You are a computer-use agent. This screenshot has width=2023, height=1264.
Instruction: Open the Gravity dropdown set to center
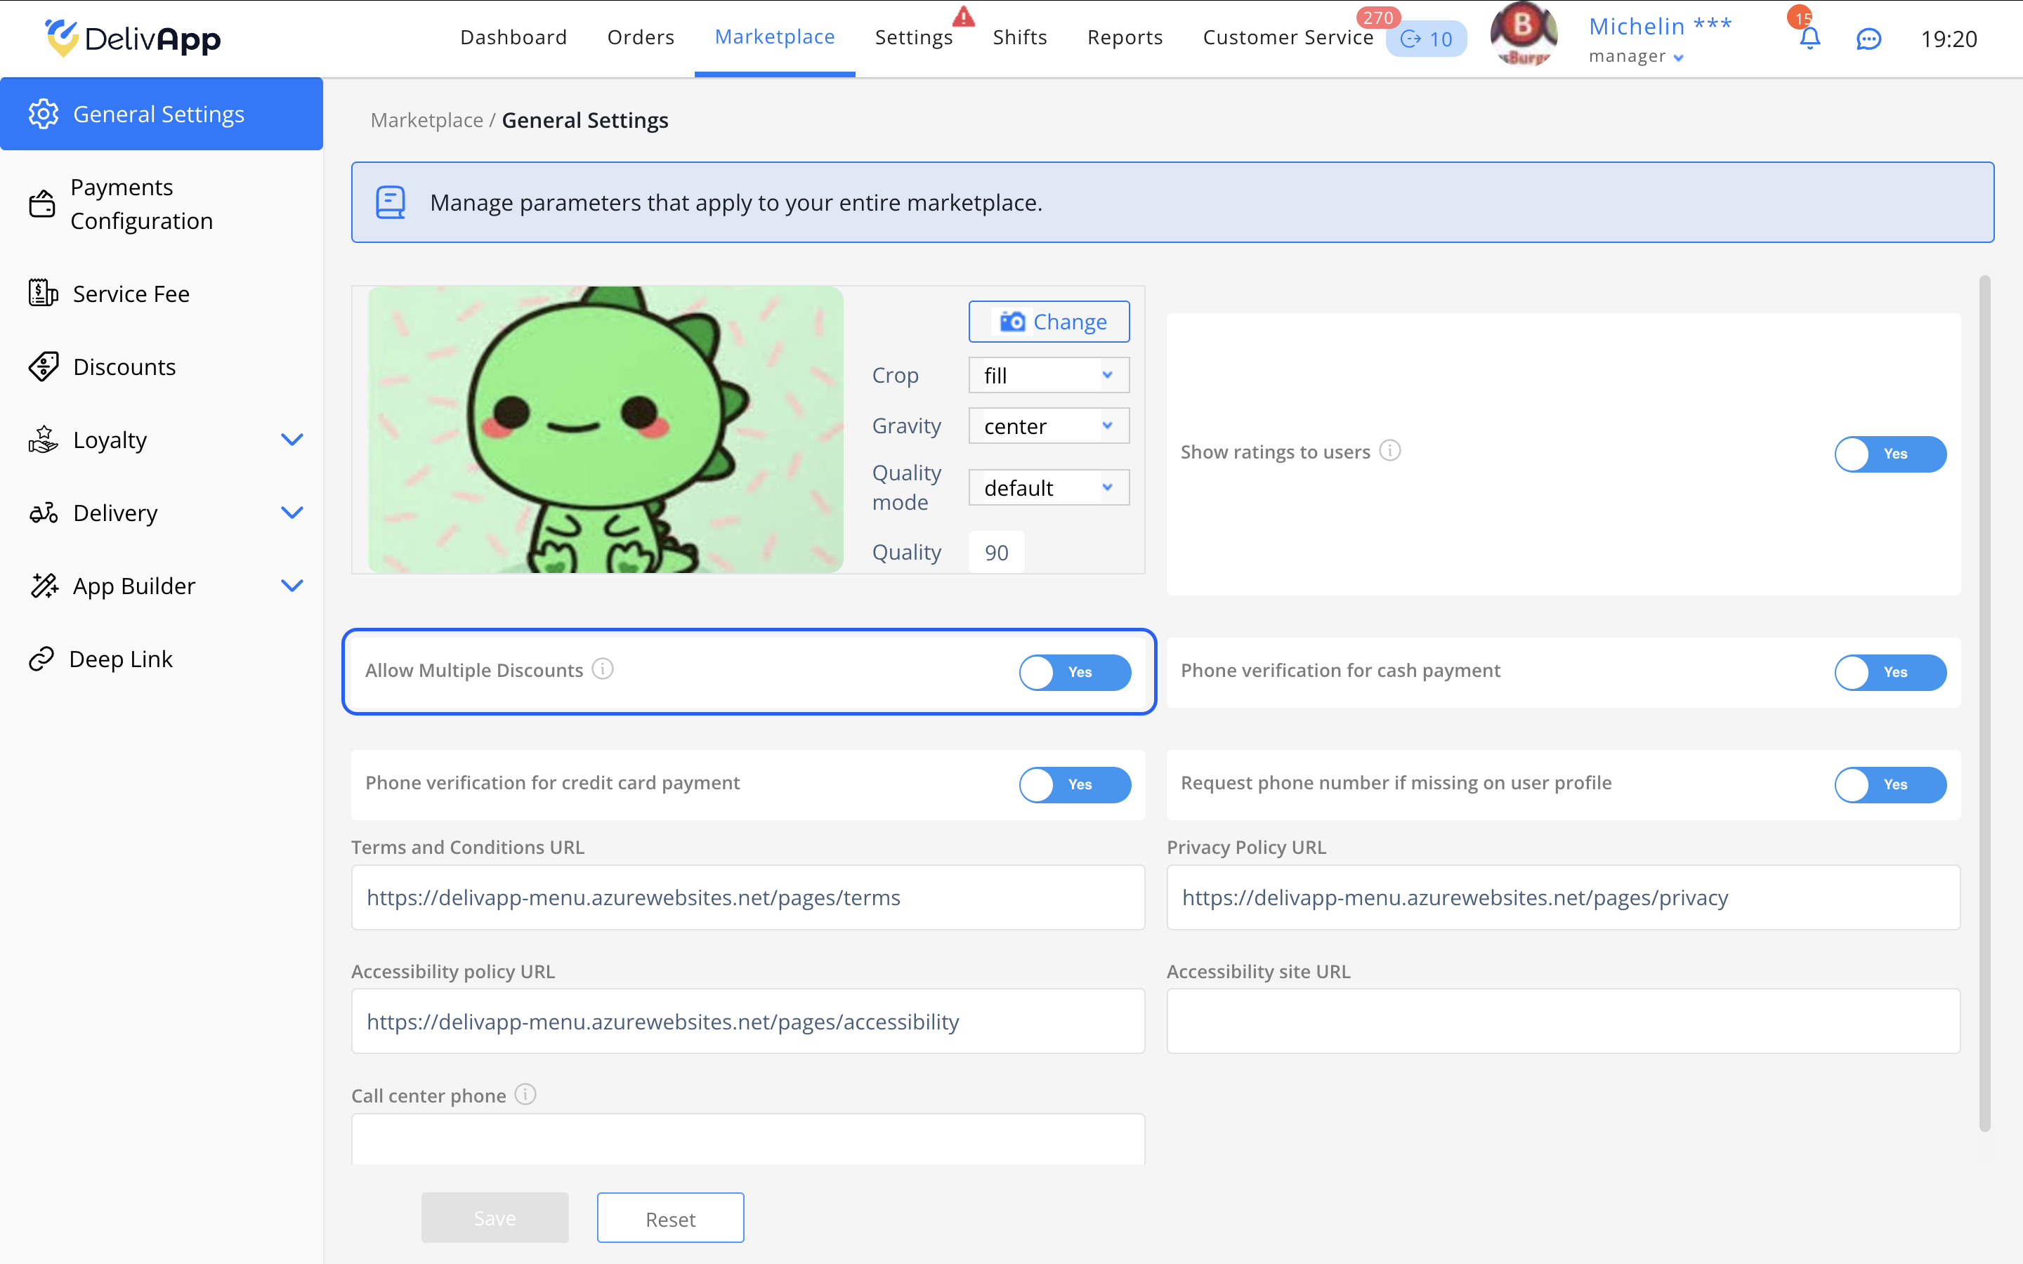point(1048,426)
